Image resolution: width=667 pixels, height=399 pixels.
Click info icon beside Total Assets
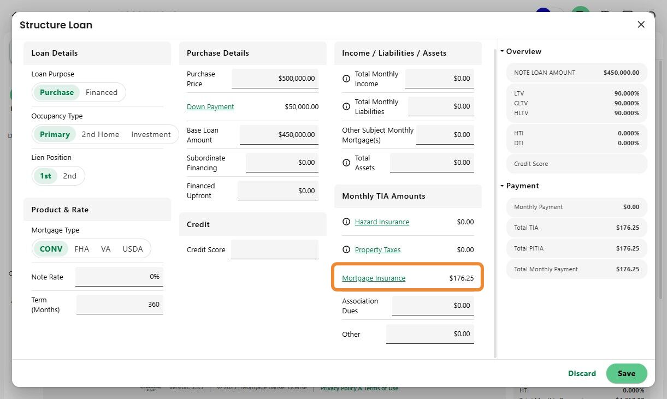(x=346, y=163)
